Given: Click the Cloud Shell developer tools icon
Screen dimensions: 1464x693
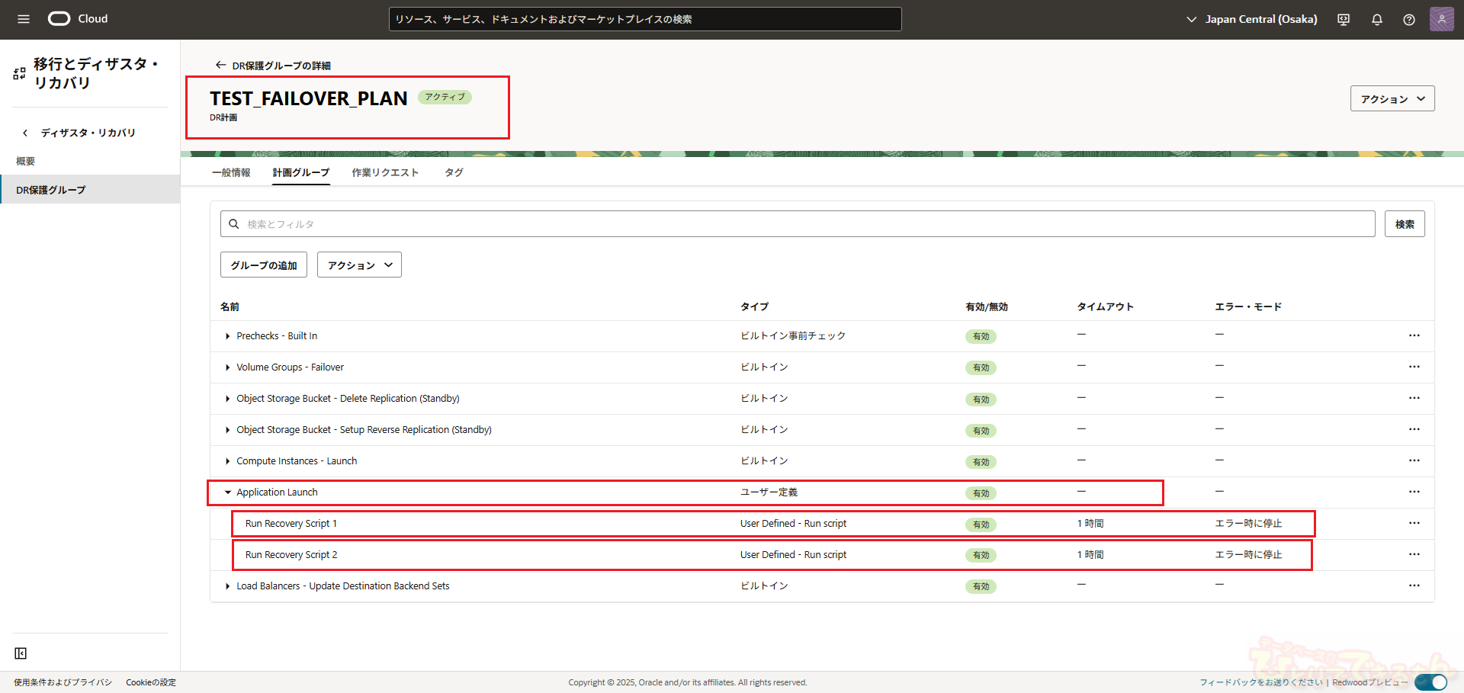Looking at the screenshot, I should pos(1344,20).
